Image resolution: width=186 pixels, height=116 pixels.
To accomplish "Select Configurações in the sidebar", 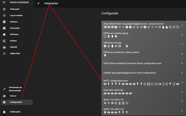I will tap(17, 102).
